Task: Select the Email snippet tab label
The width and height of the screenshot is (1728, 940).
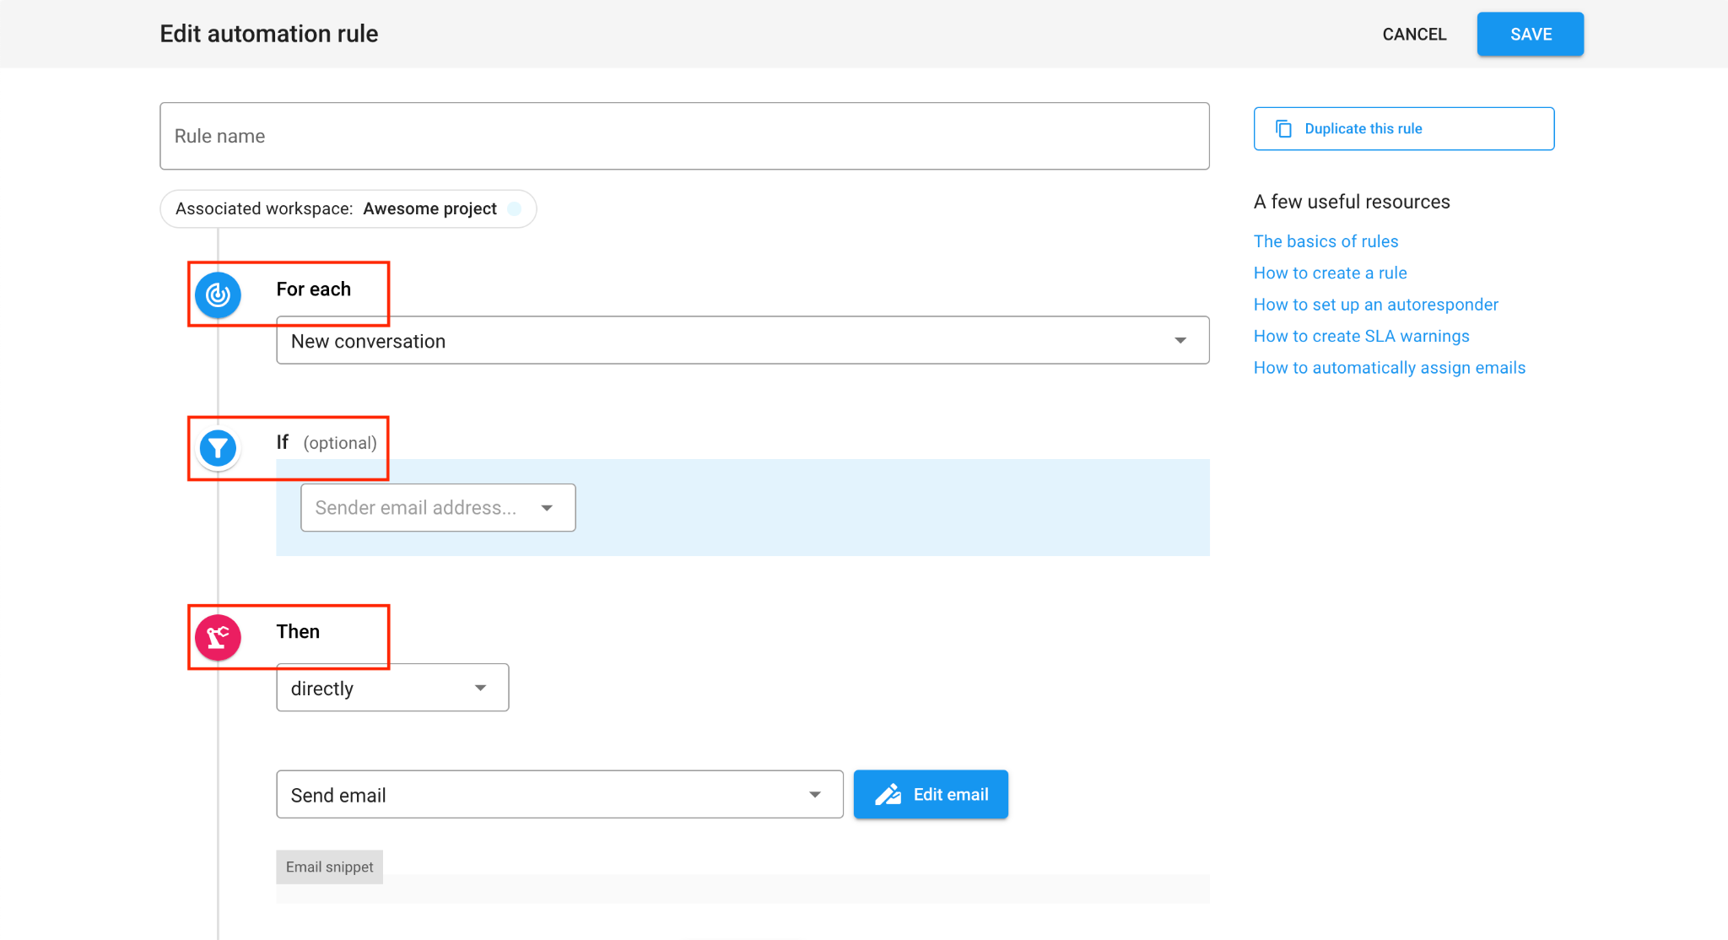Action: 329,867
